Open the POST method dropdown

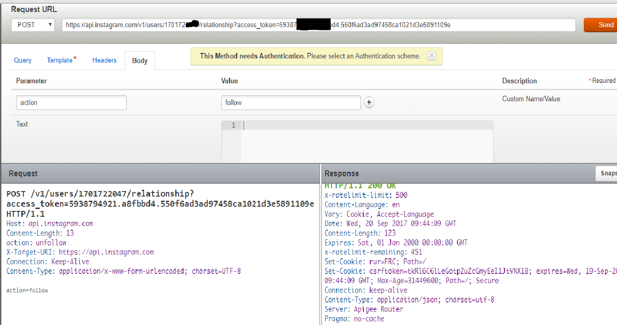33,25
